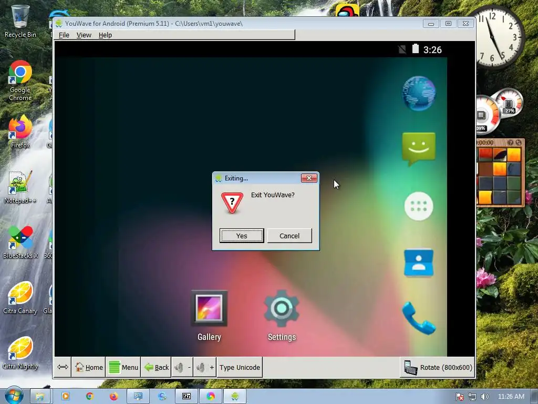Click the Menu button on YouWave toolbar
Image resolution: width=538 pixels, height=404 pixels.
pos(123,367)
